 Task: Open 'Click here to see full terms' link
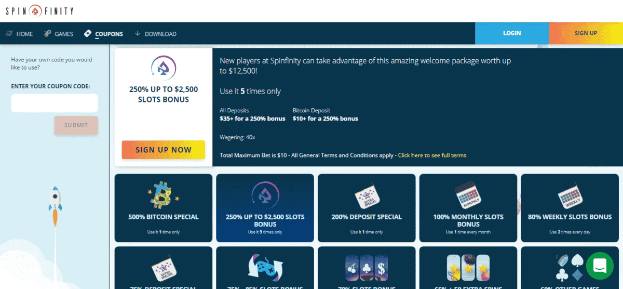(432, 155)
